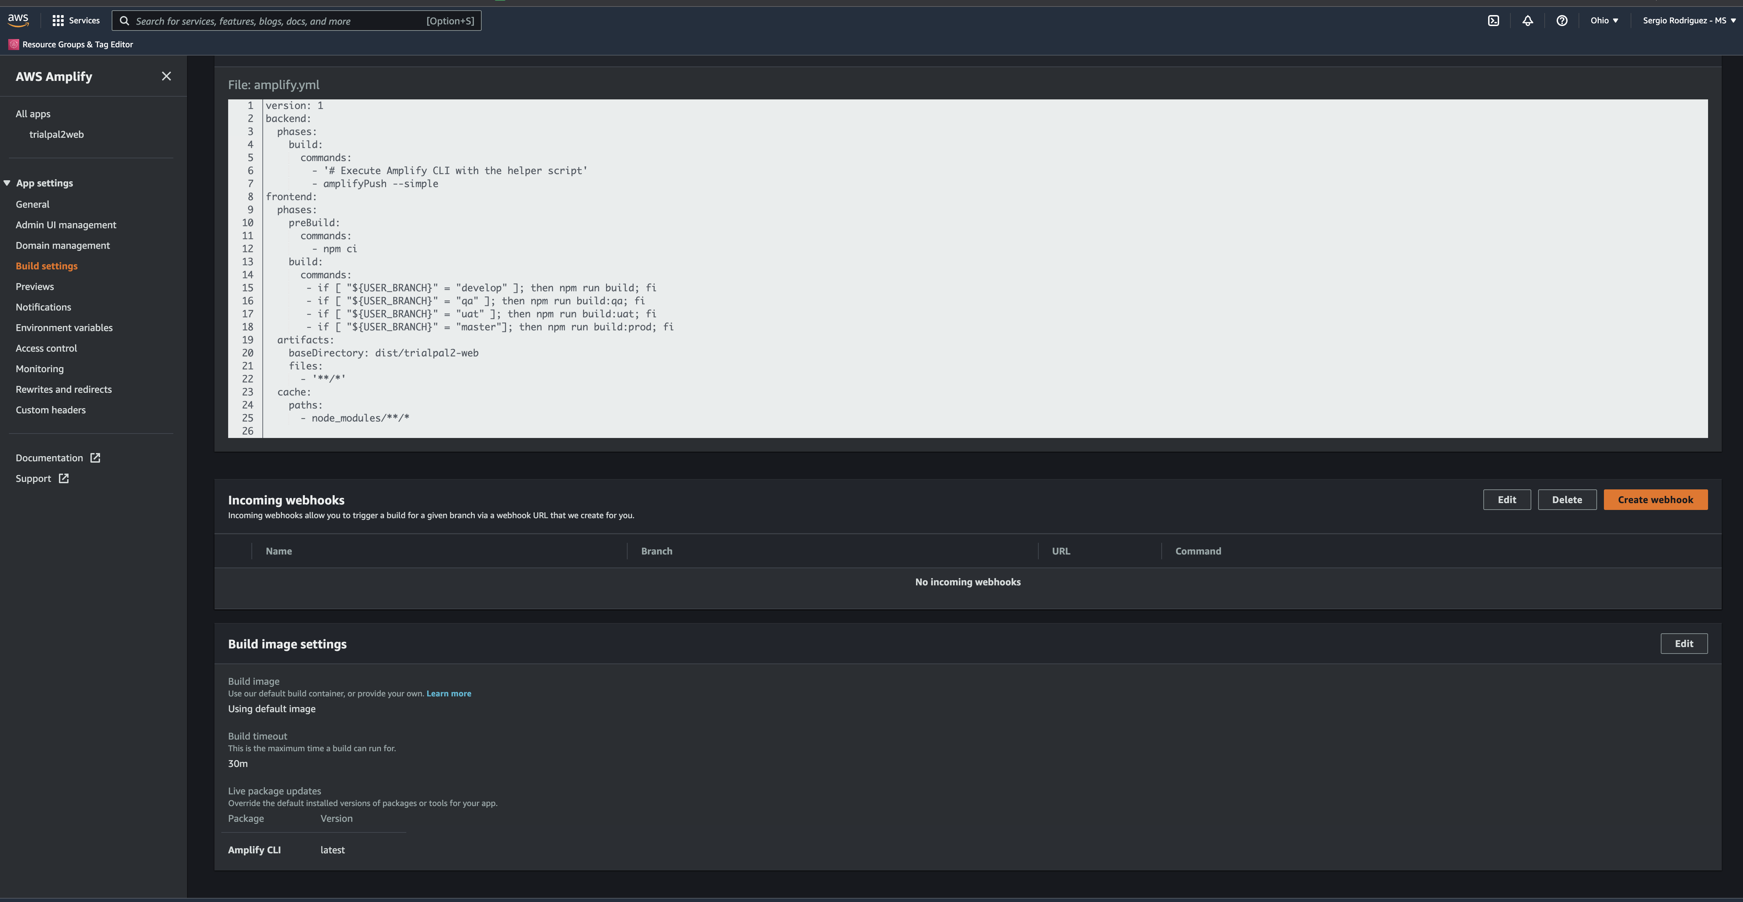Click Create webhook
The image size is (1743, 902).
click(x=1655, y=499)
